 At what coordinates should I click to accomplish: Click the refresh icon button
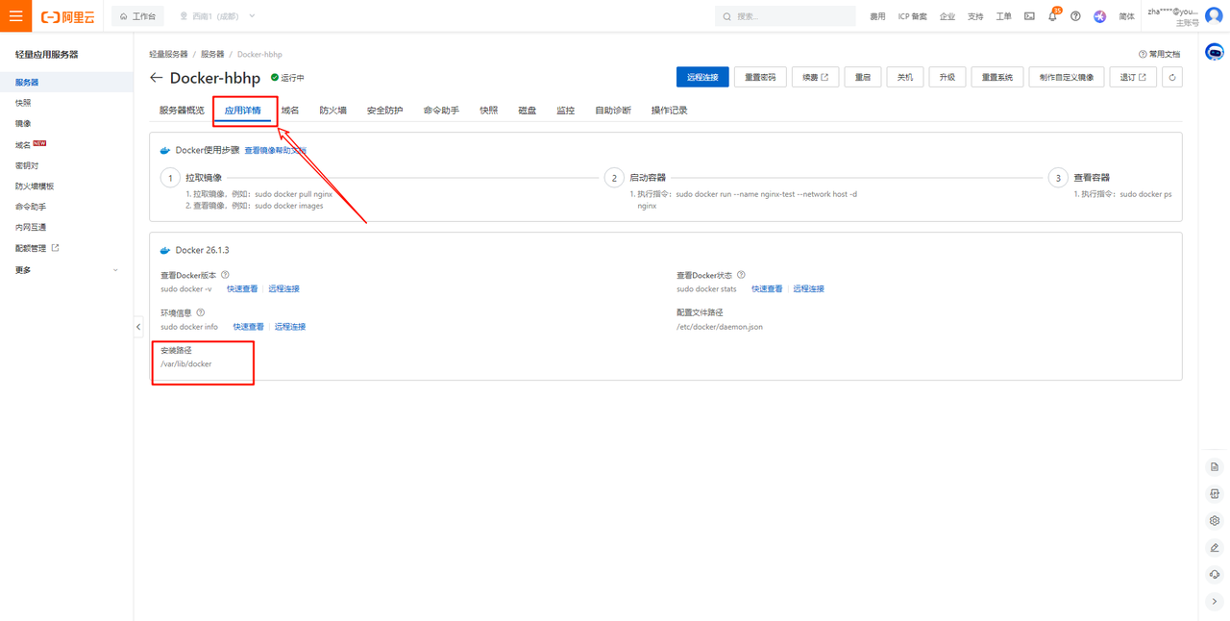point(1171,78)
